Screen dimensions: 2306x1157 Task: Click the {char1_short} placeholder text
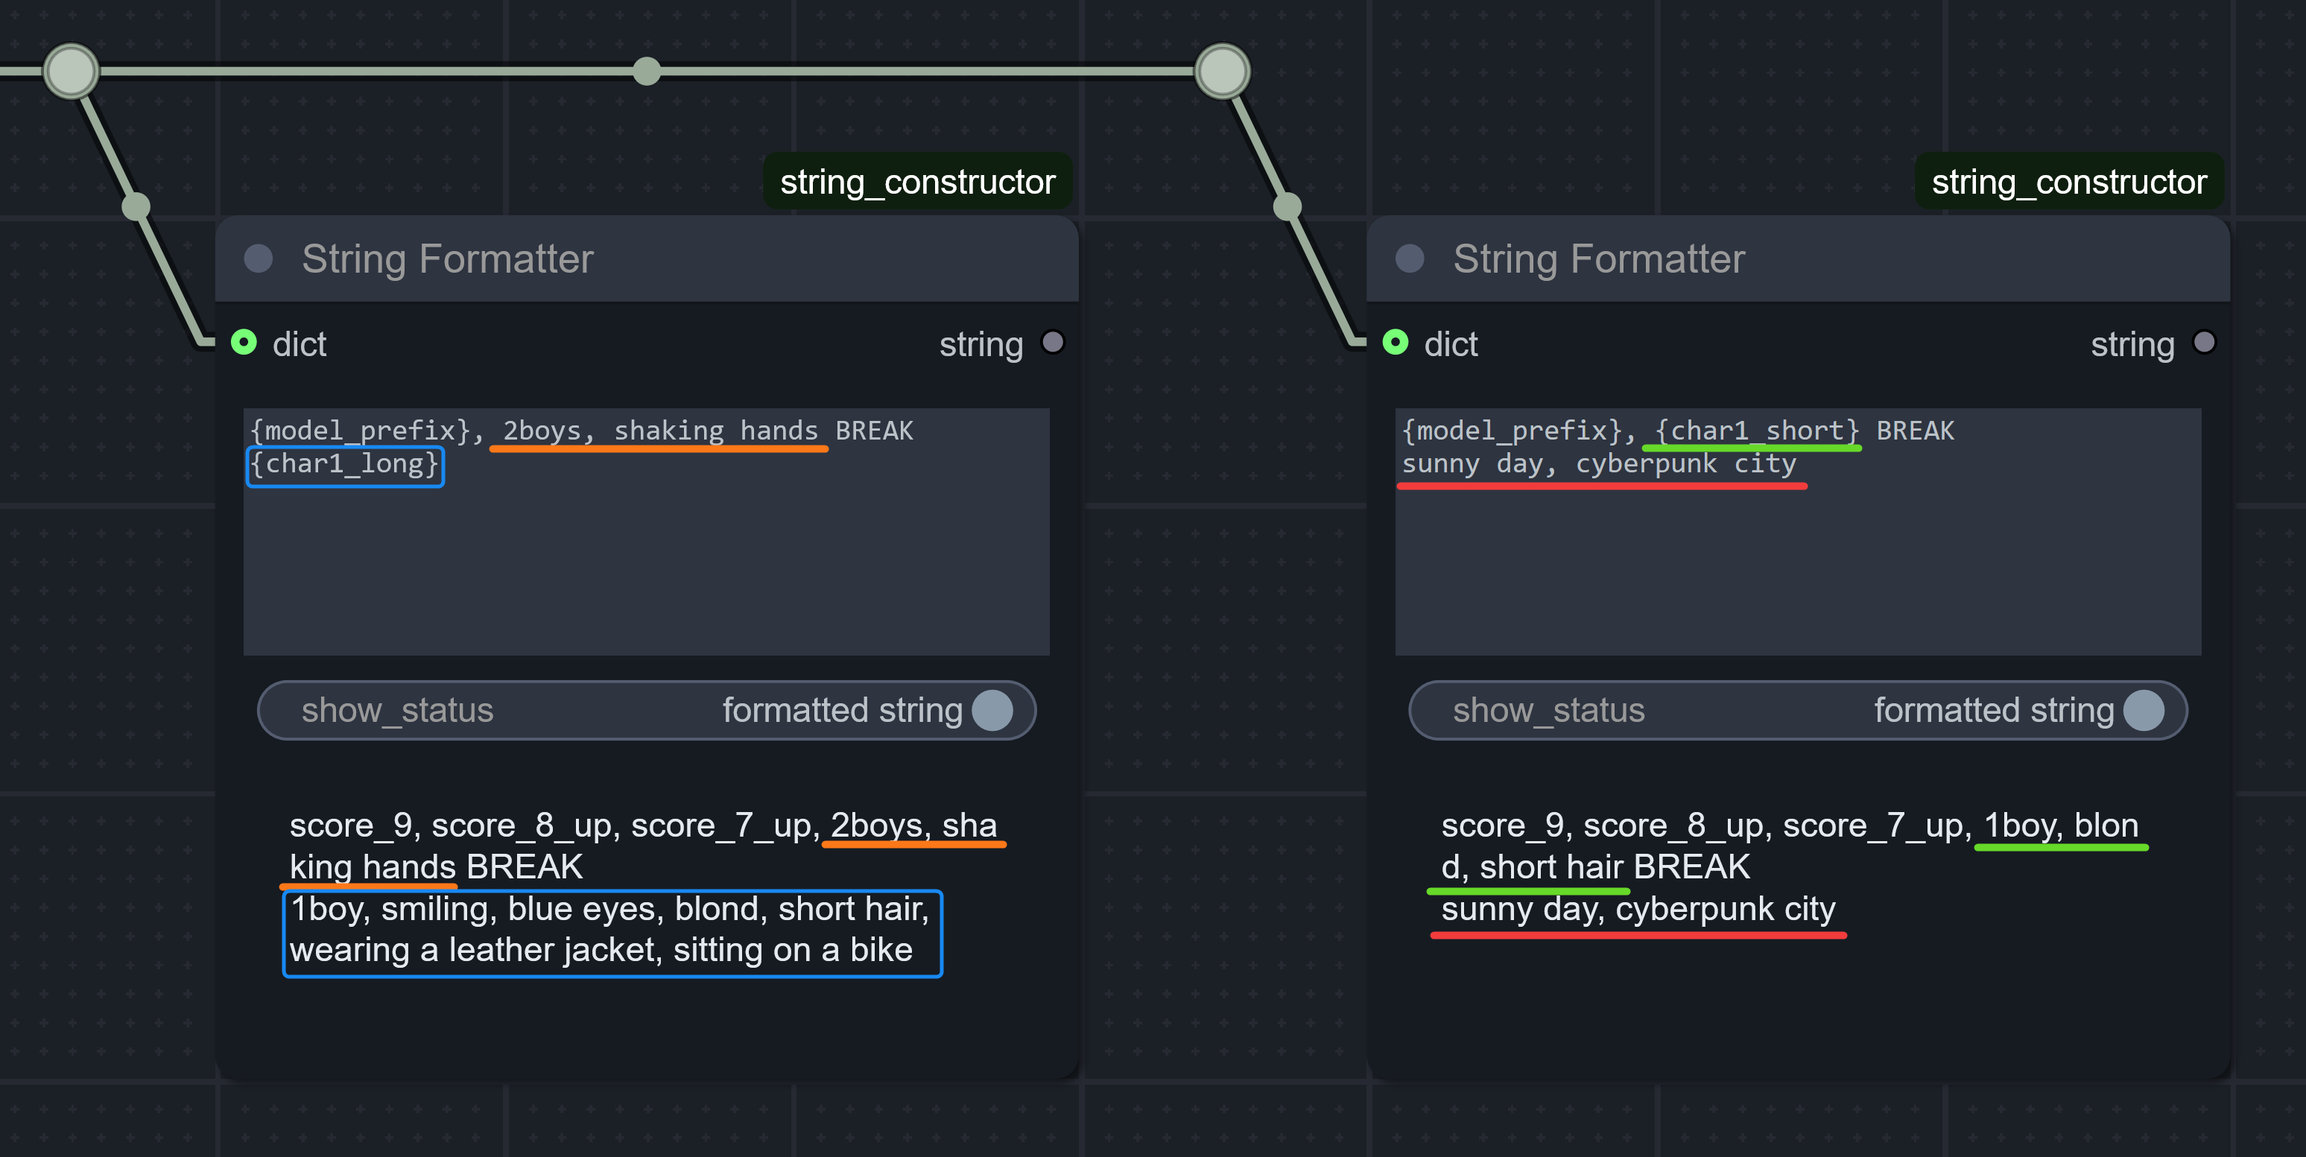pyautogui.click(x=1756, y=431)
